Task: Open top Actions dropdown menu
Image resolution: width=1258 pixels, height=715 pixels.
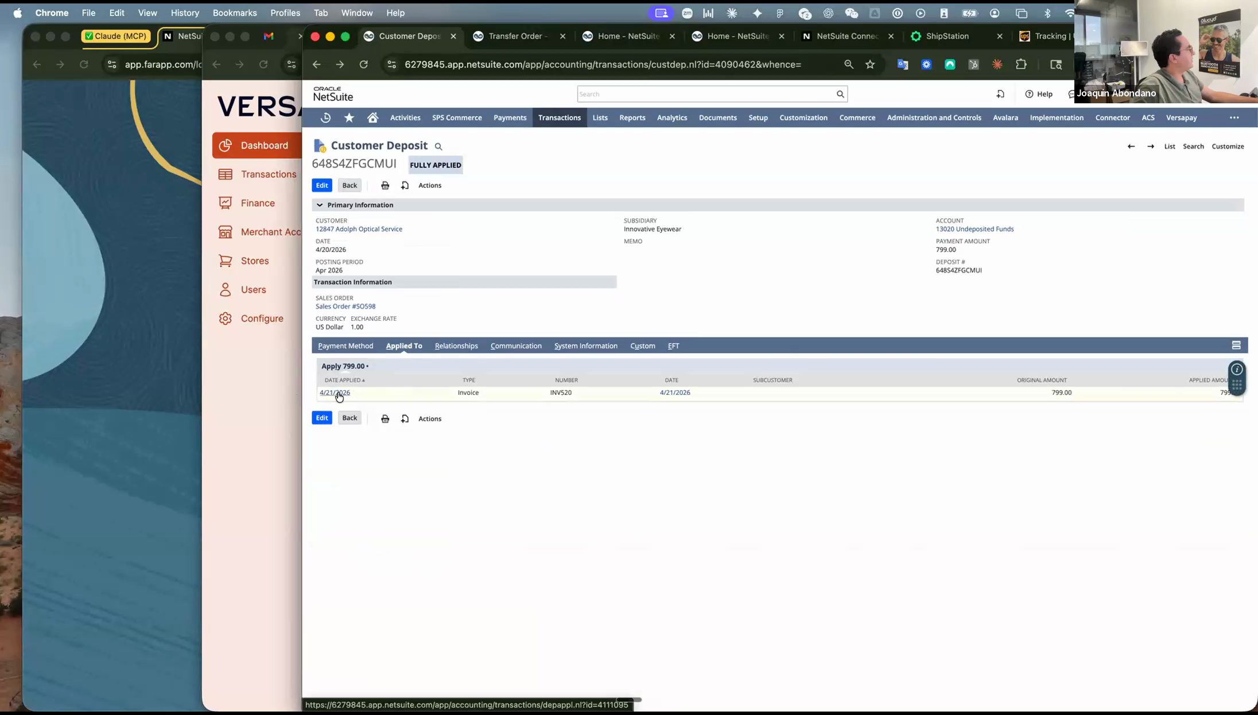Action: pyautogui.click(x=430, y=185)
